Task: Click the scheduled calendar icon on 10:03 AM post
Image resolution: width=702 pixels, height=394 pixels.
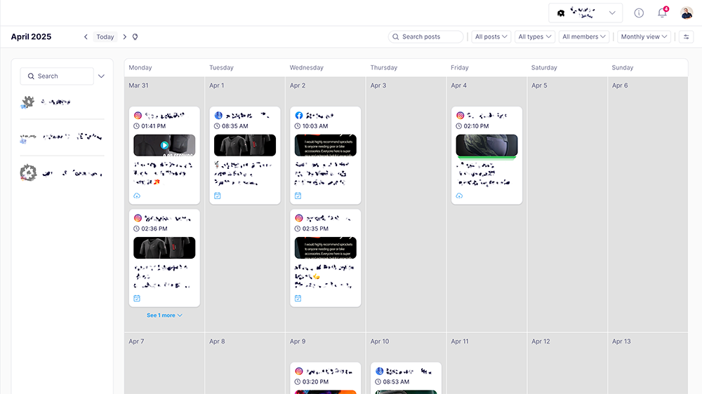Action: [298, 196]
